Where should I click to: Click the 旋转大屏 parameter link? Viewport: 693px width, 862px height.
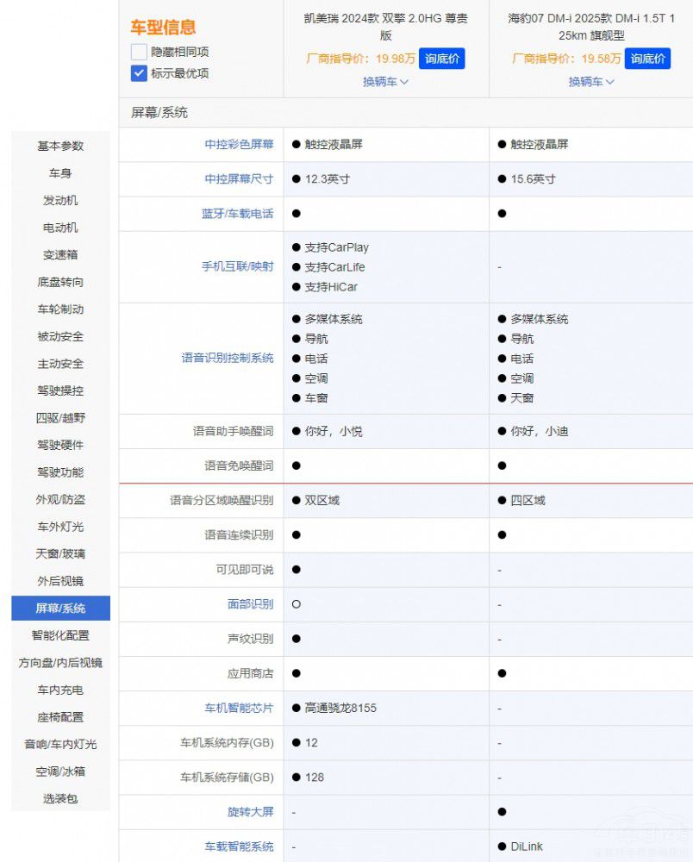(x=250, y=812)
